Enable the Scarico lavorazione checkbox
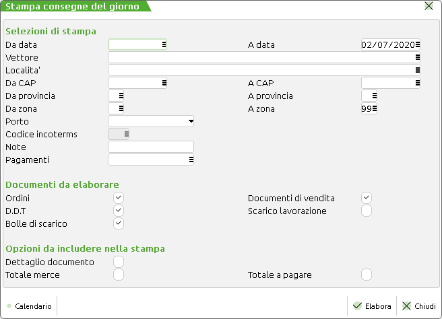This screenshot has height=319, width=442. coord(367,211)
